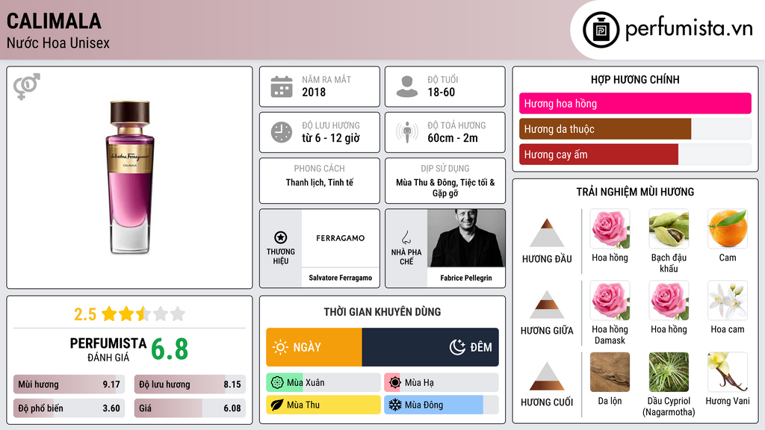
Task: Click the calendar icon beside Năm ra mắt
Action: point(282,87)
